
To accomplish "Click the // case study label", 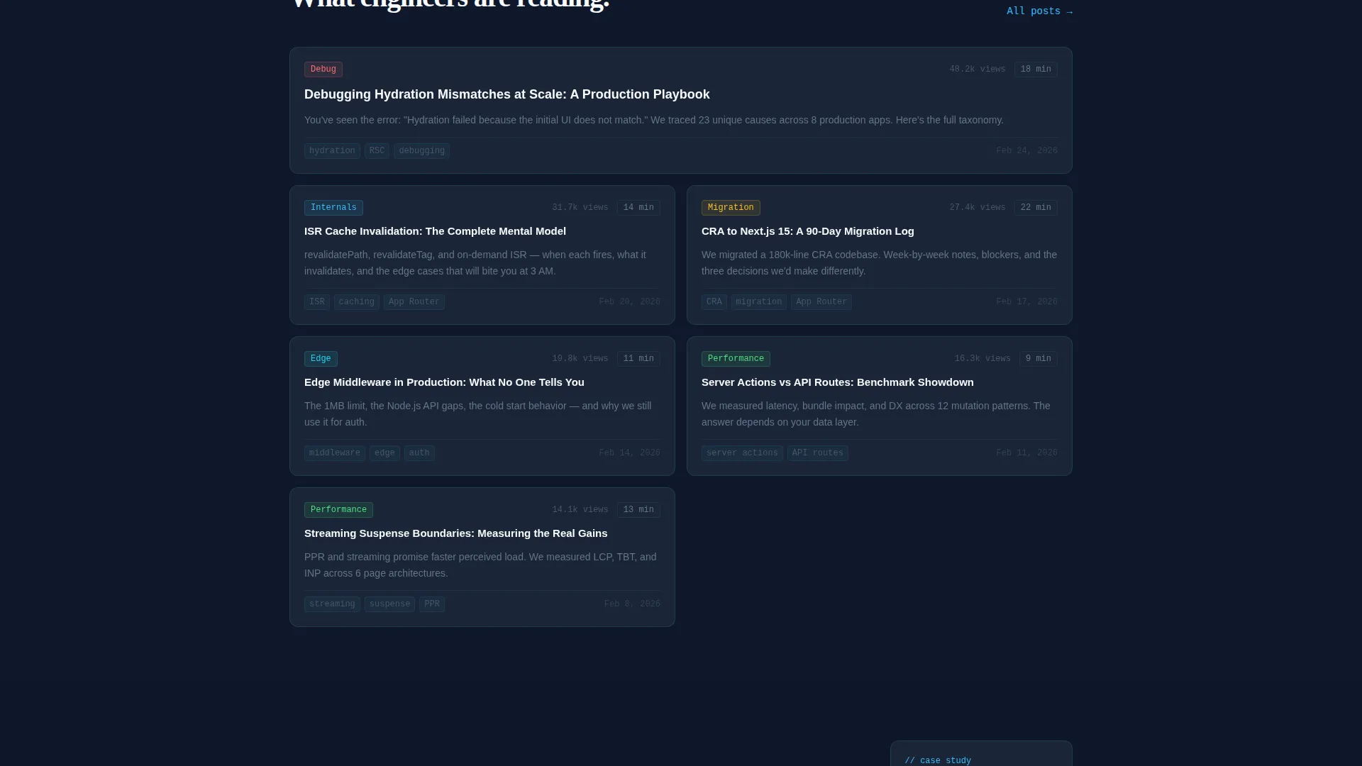I will pos(938,760).
